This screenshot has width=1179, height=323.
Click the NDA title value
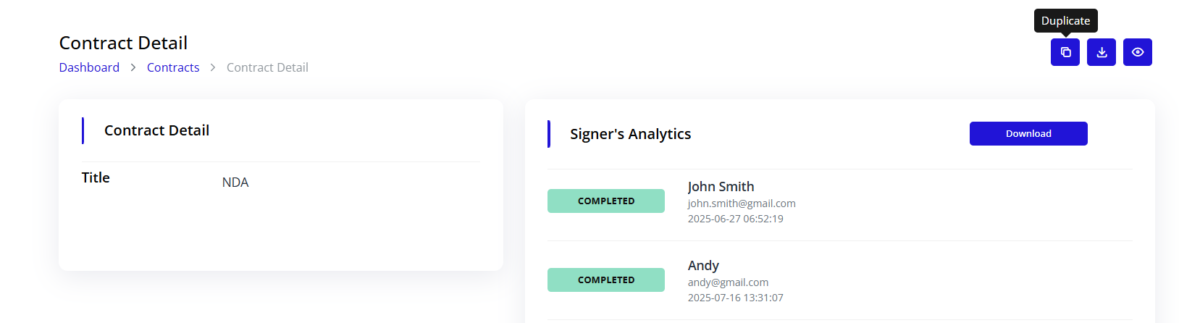point(235,183)
